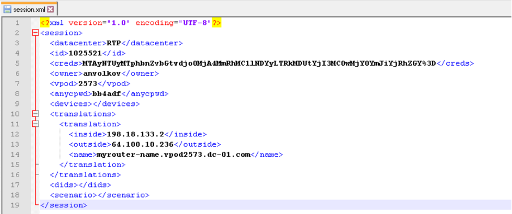This screenshot has width=512, height=214.
Task: Click the empty scenario element line
Action: click(100, 195)
